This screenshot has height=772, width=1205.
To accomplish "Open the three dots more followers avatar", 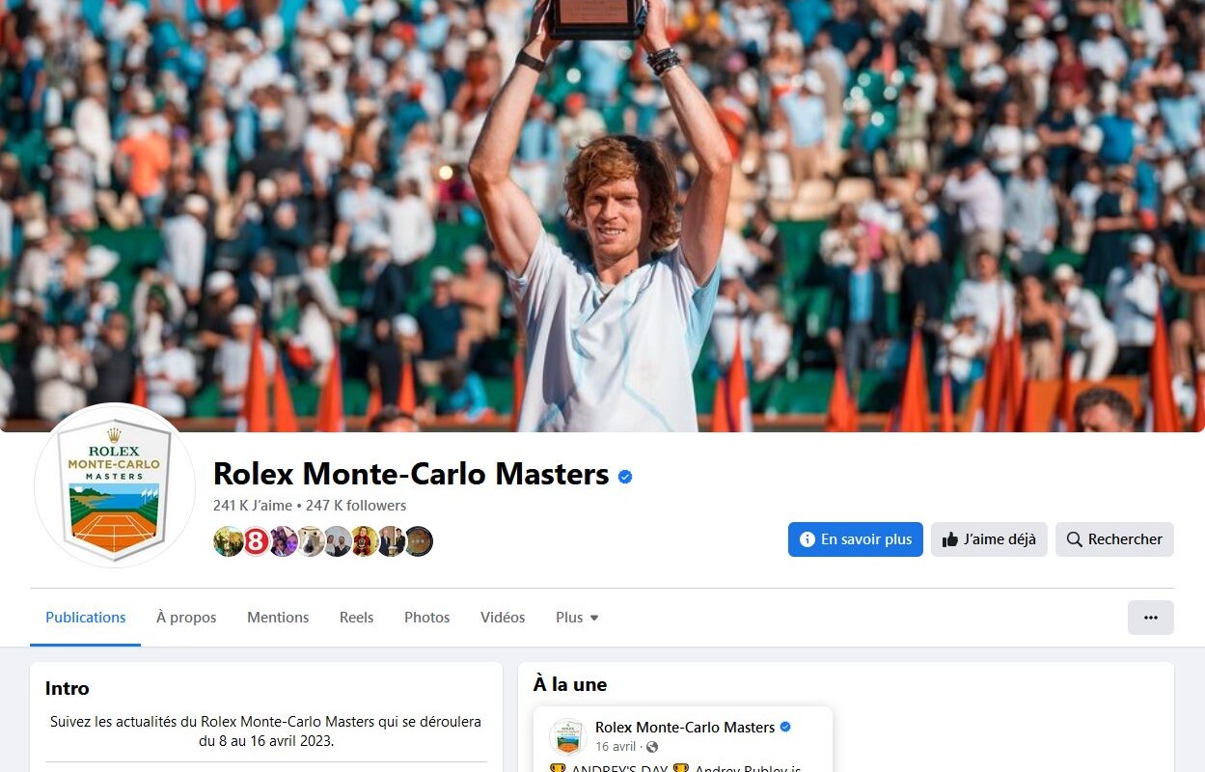I will (x=419, y=541).
